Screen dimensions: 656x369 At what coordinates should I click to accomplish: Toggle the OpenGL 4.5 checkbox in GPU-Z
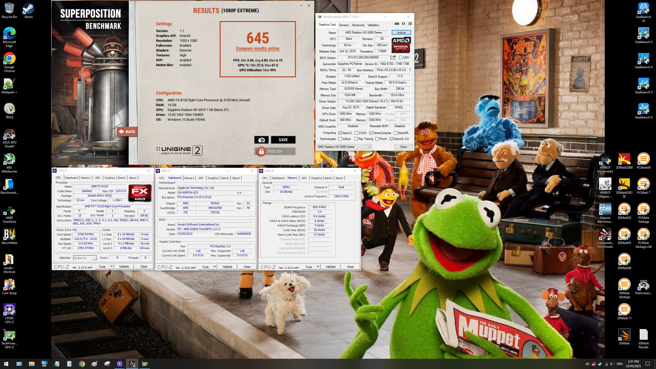(x=391, y=139)
